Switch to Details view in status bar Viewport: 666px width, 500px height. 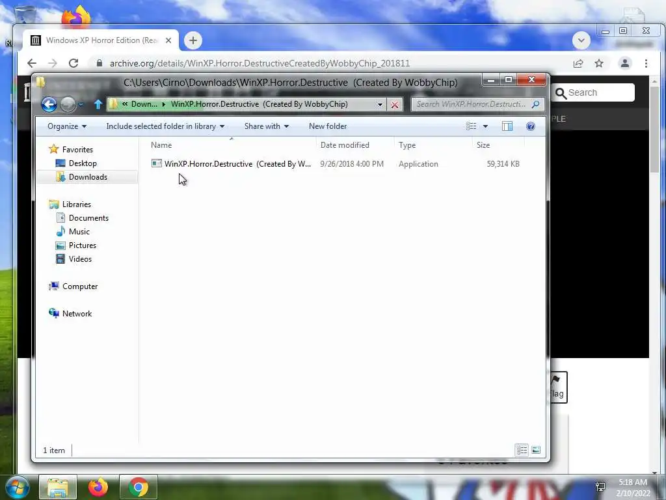coord(522,450)
